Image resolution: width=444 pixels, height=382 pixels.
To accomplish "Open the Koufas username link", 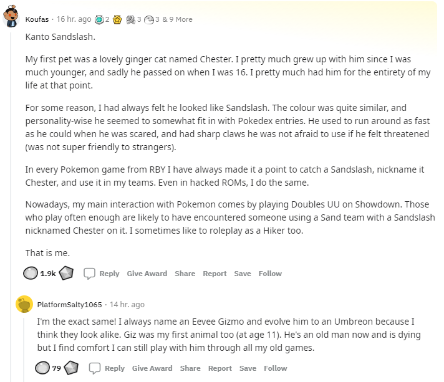I will [37, 19].
